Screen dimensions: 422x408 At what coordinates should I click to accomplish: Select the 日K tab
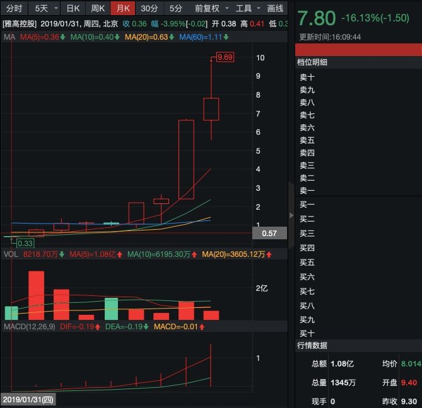pos(73,8)
